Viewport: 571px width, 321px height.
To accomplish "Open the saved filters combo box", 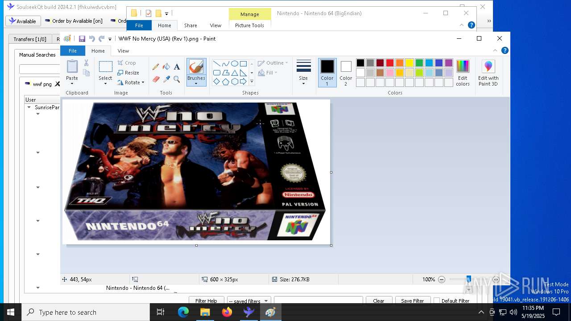I will tap(248, 300).
